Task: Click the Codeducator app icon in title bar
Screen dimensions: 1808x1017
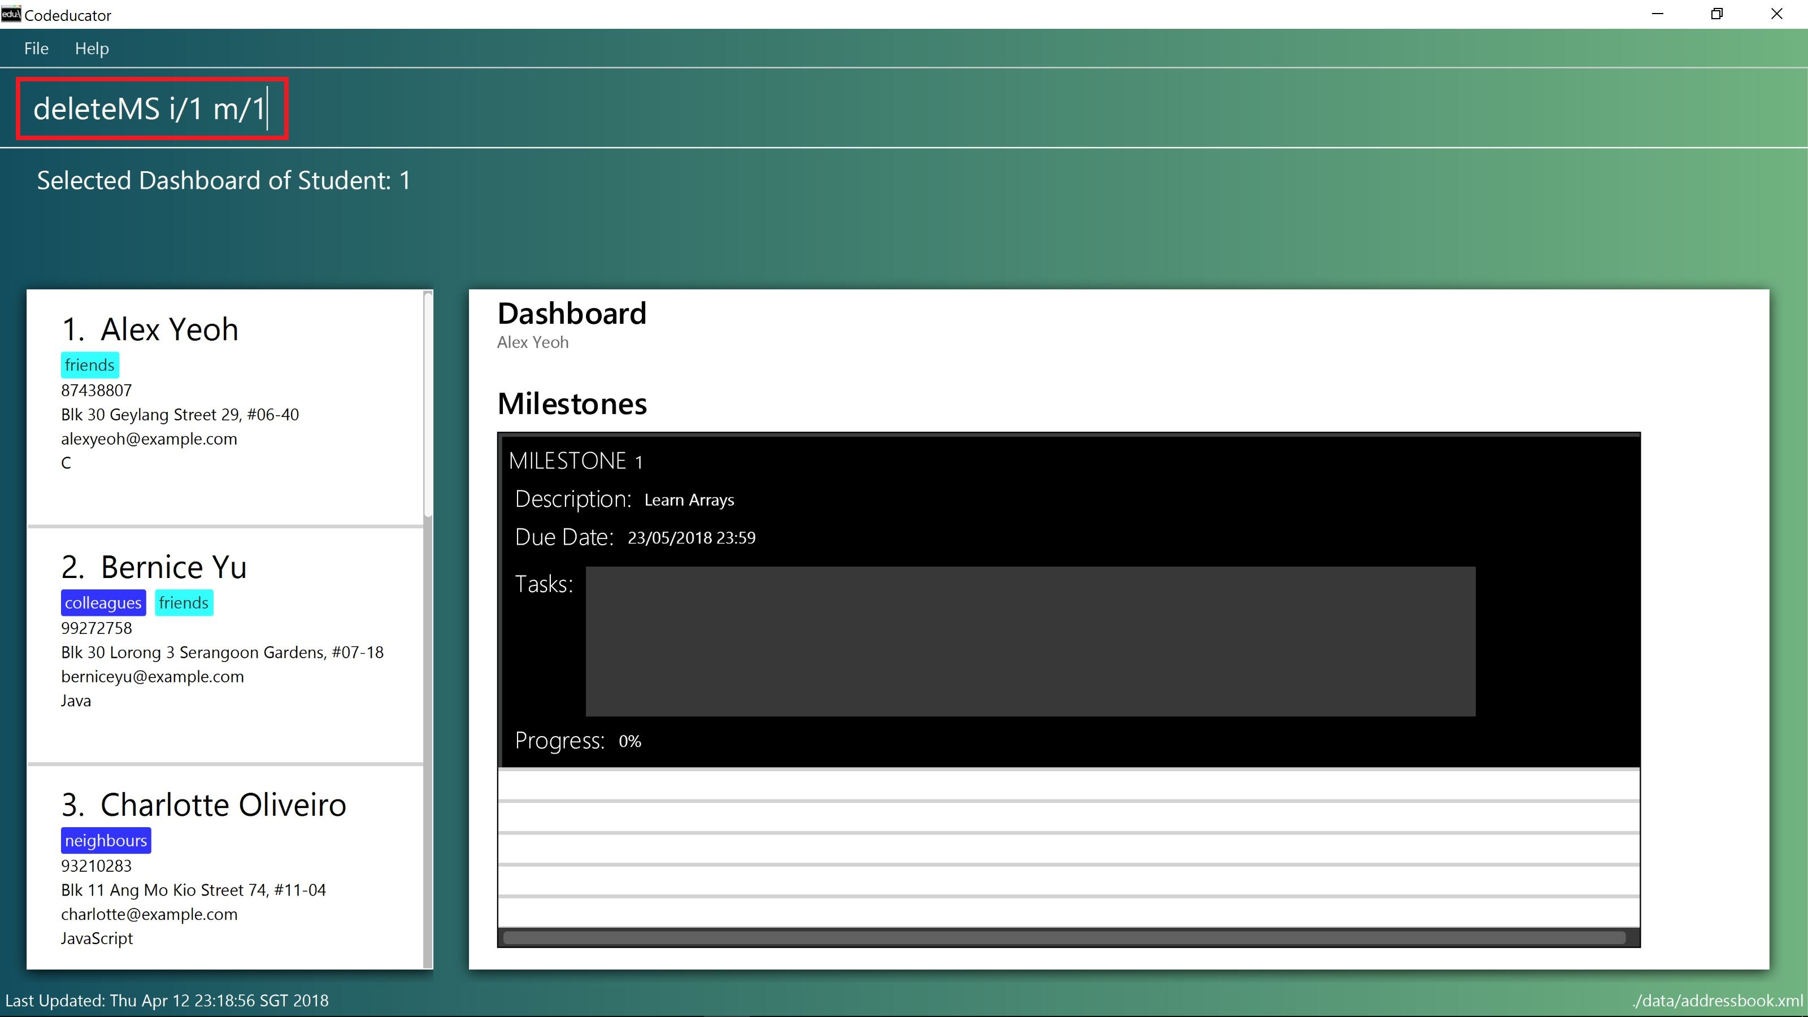Action: tap(11, 14)
